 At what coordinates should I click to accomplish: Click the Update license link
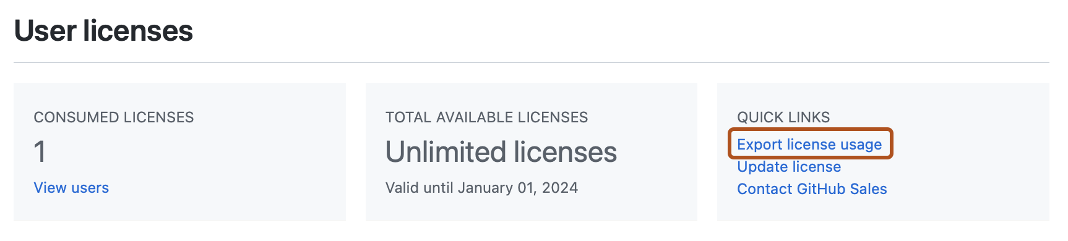pyautogui.click(x=789, y=167)
